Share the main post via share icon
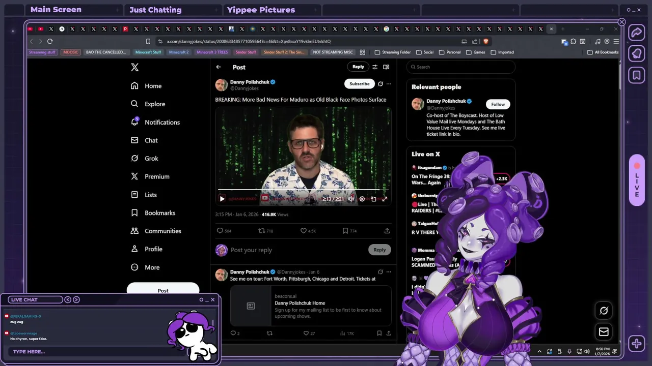 (x=387, y=231)
